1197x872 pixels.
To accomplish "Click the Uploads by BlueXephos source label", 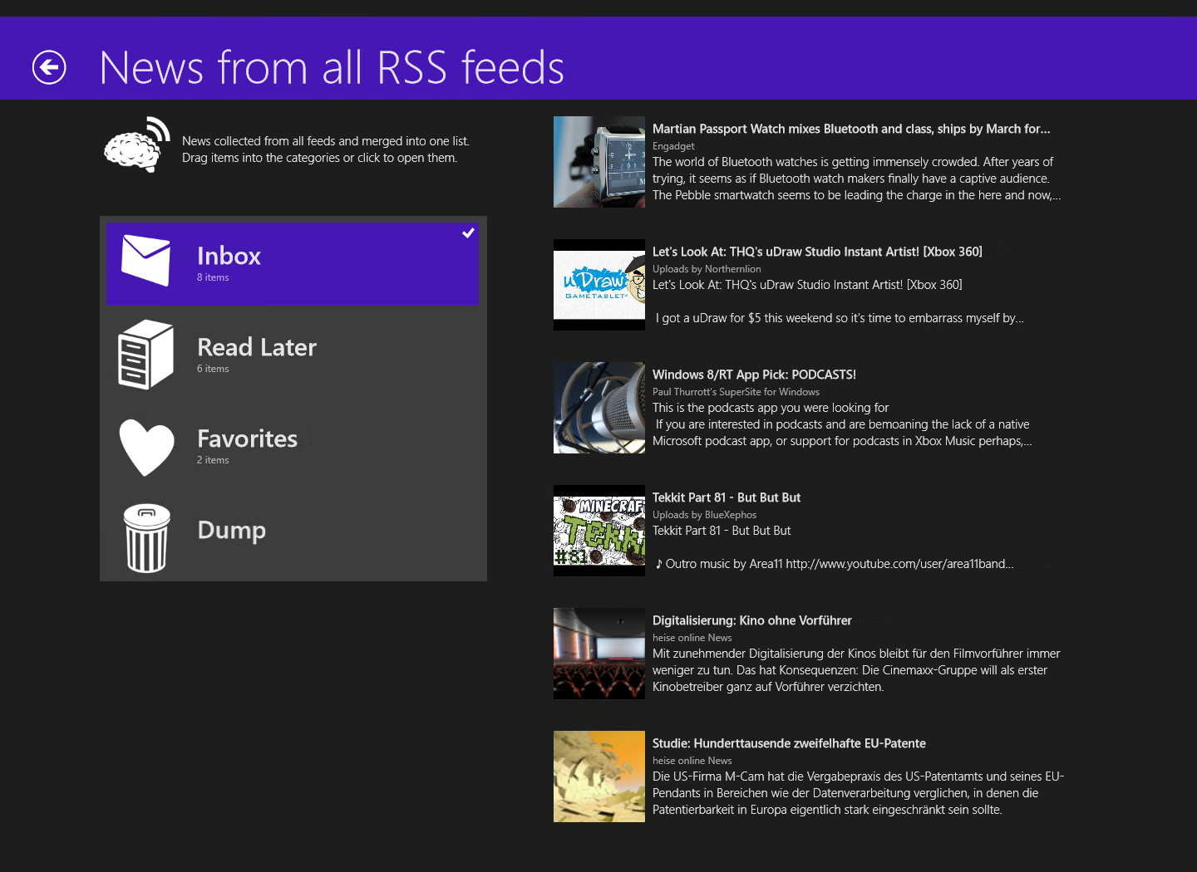I will coord(704,515).
